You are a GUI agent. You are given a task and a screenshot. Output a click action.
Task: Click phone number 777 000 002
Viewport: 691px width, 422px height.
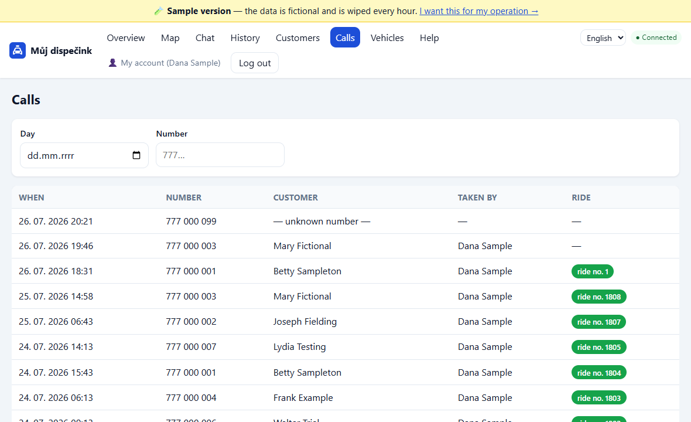[x=191, y=321]
